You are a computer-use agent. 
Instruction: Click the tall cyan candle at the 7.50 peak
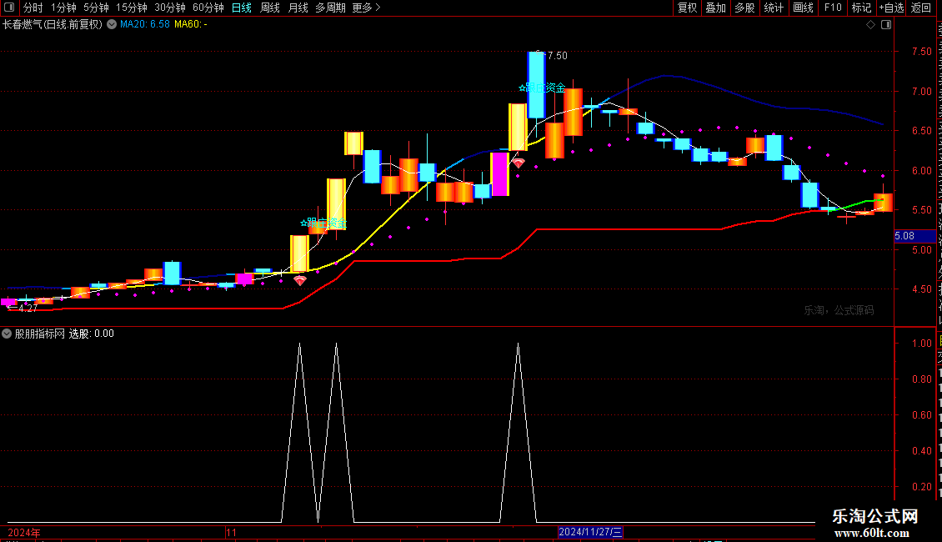click(x=537, y=85)
